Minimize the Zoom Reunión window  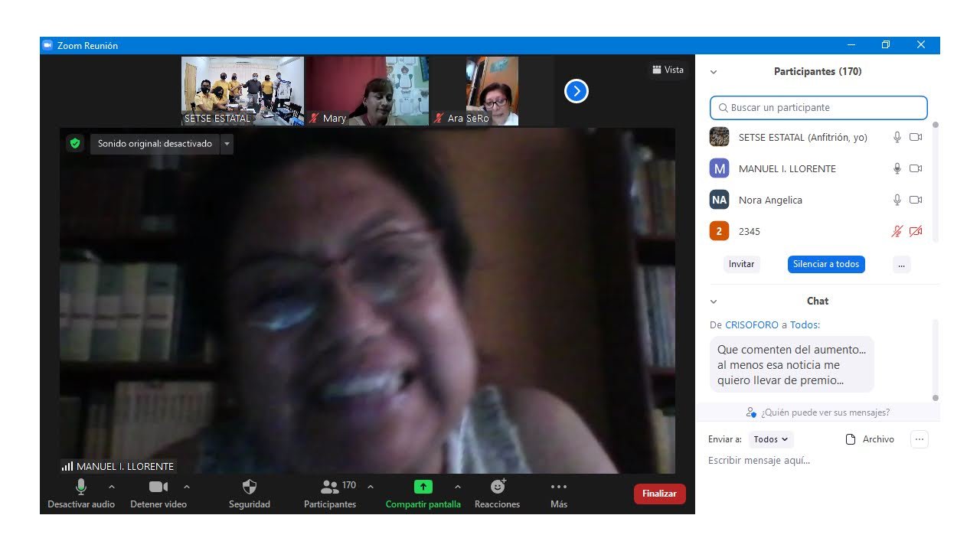pos(851,45)
